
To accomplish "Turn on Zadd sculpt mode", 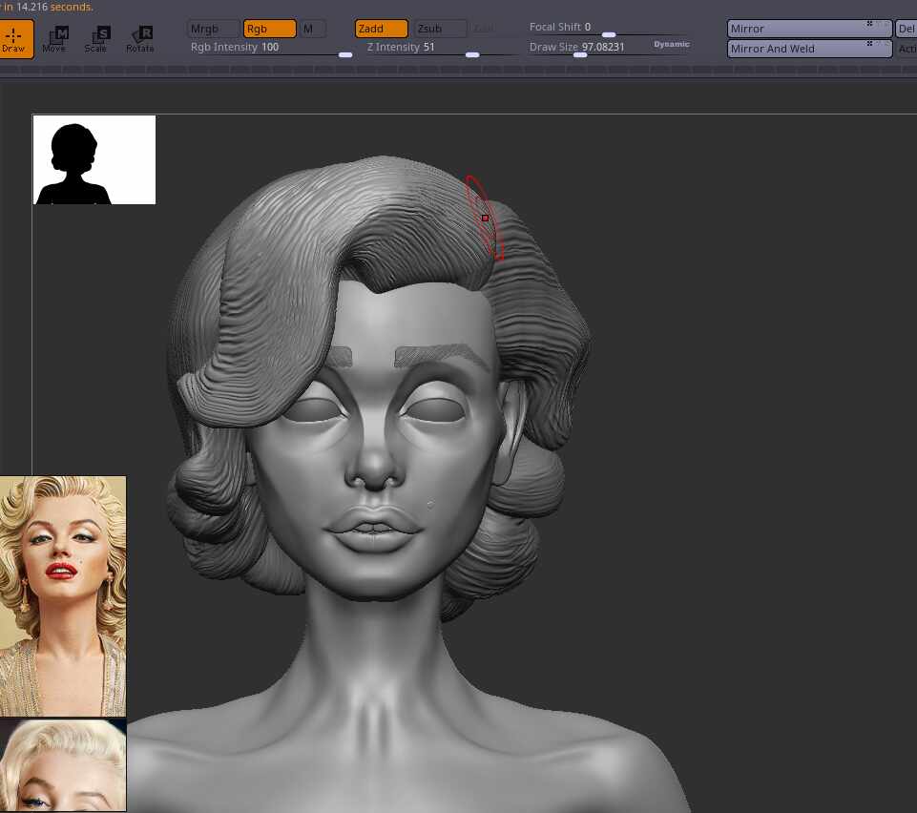I will coord(381,29).
